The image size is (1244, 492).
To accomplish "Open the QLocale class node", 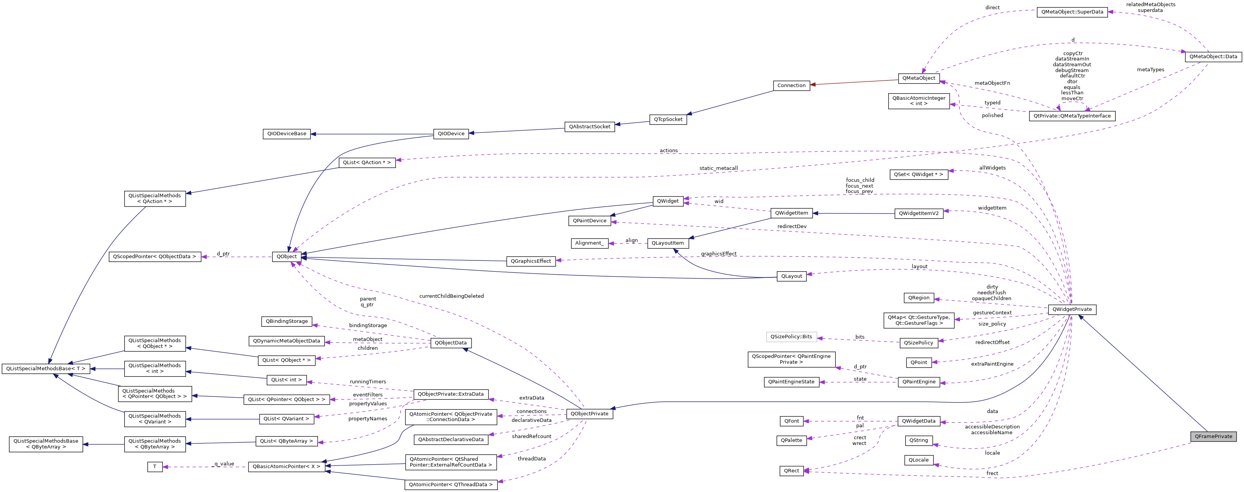I will 918,460.
